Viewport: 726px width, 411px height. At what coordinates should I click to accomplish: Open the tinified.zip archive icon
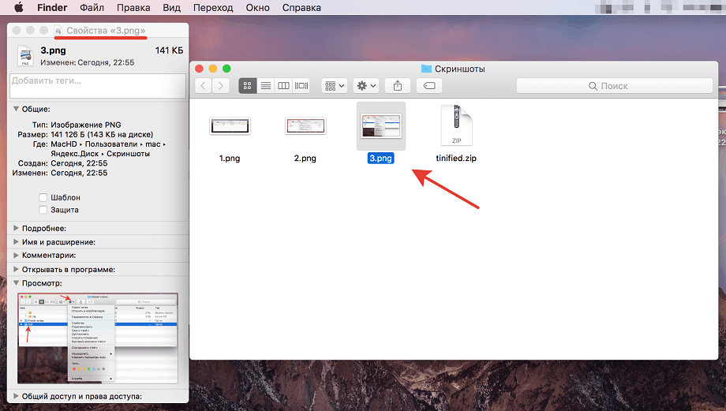456,126
